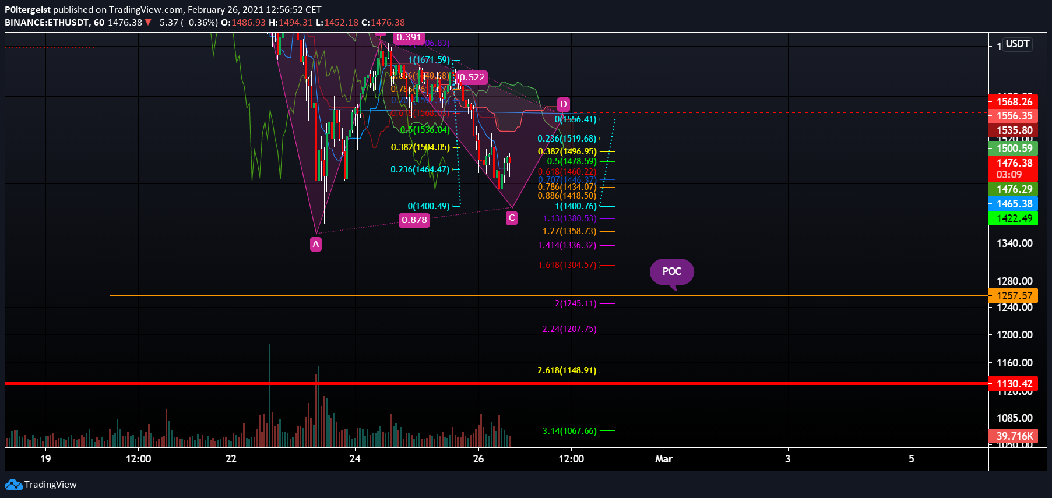This screenshot has width=1052, height=498.
Task: Click the 0.236(1519.68) Fibonacci level label
Action: 567,139
